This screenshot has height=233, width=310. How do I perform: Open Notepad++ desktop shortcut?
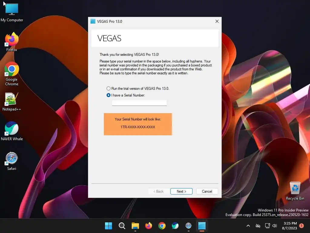tap(12, 102)
